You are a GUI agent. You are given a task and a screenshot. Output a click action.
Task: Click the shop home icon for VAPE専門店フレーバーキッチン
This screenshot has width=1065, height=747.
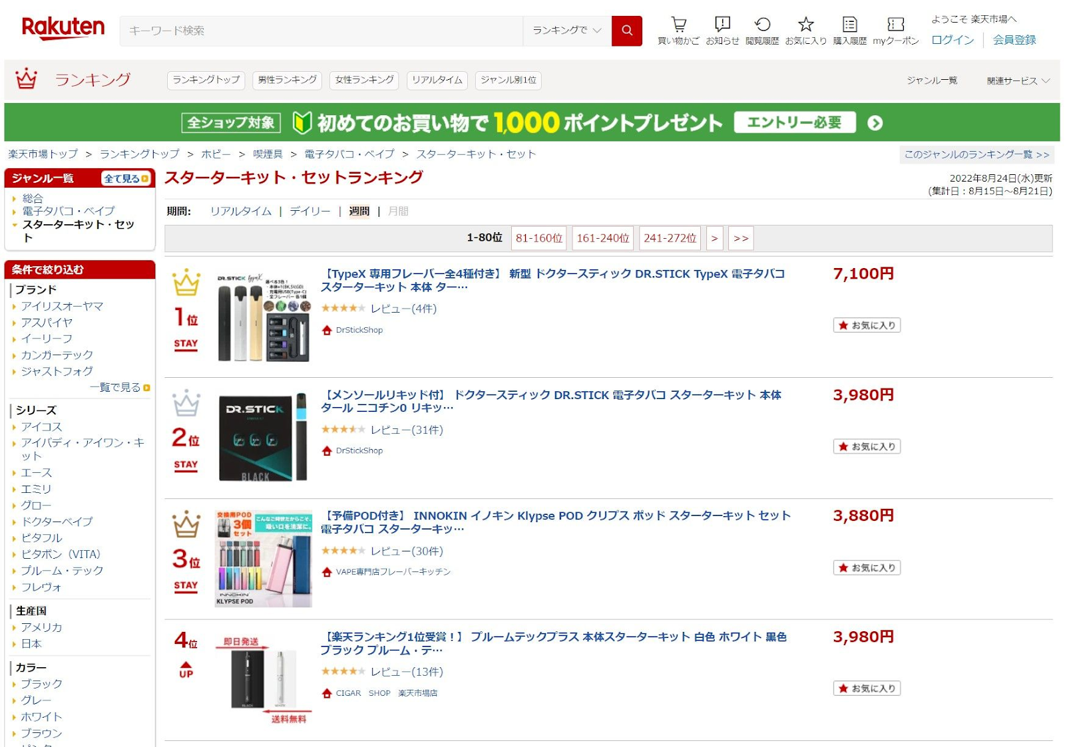point(327,572)
